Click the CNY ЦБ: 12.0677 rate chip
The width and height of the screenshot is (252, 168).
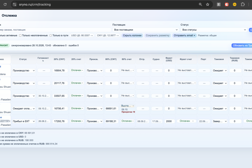108,35
